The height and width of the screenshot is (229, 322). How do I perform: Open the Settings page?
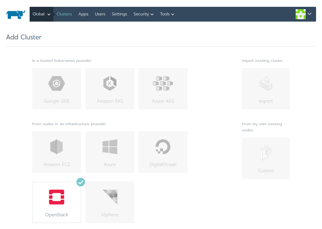coord(119,14)
